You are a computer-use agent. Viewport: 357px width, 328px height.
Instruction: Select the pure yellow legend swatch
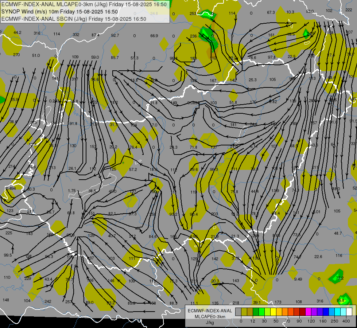click(273, 312)
